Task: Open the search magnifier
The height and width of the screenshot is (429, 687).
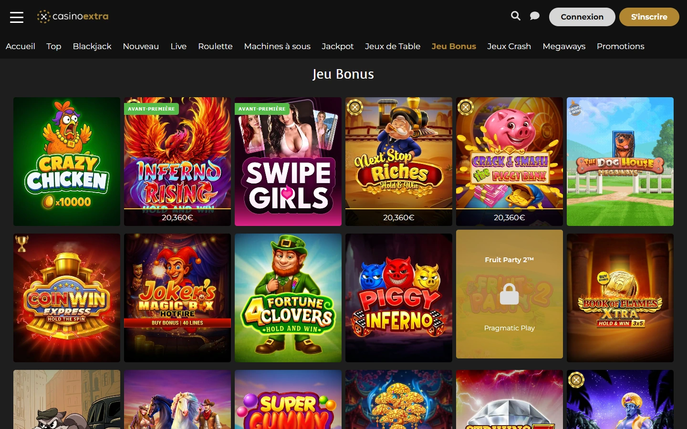Action: (516, 16)
